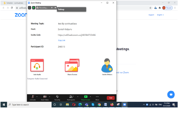This screenshot has width=179, height=113.
Task: Click the Computer Audio Connected status text
Action: (37, 79)
